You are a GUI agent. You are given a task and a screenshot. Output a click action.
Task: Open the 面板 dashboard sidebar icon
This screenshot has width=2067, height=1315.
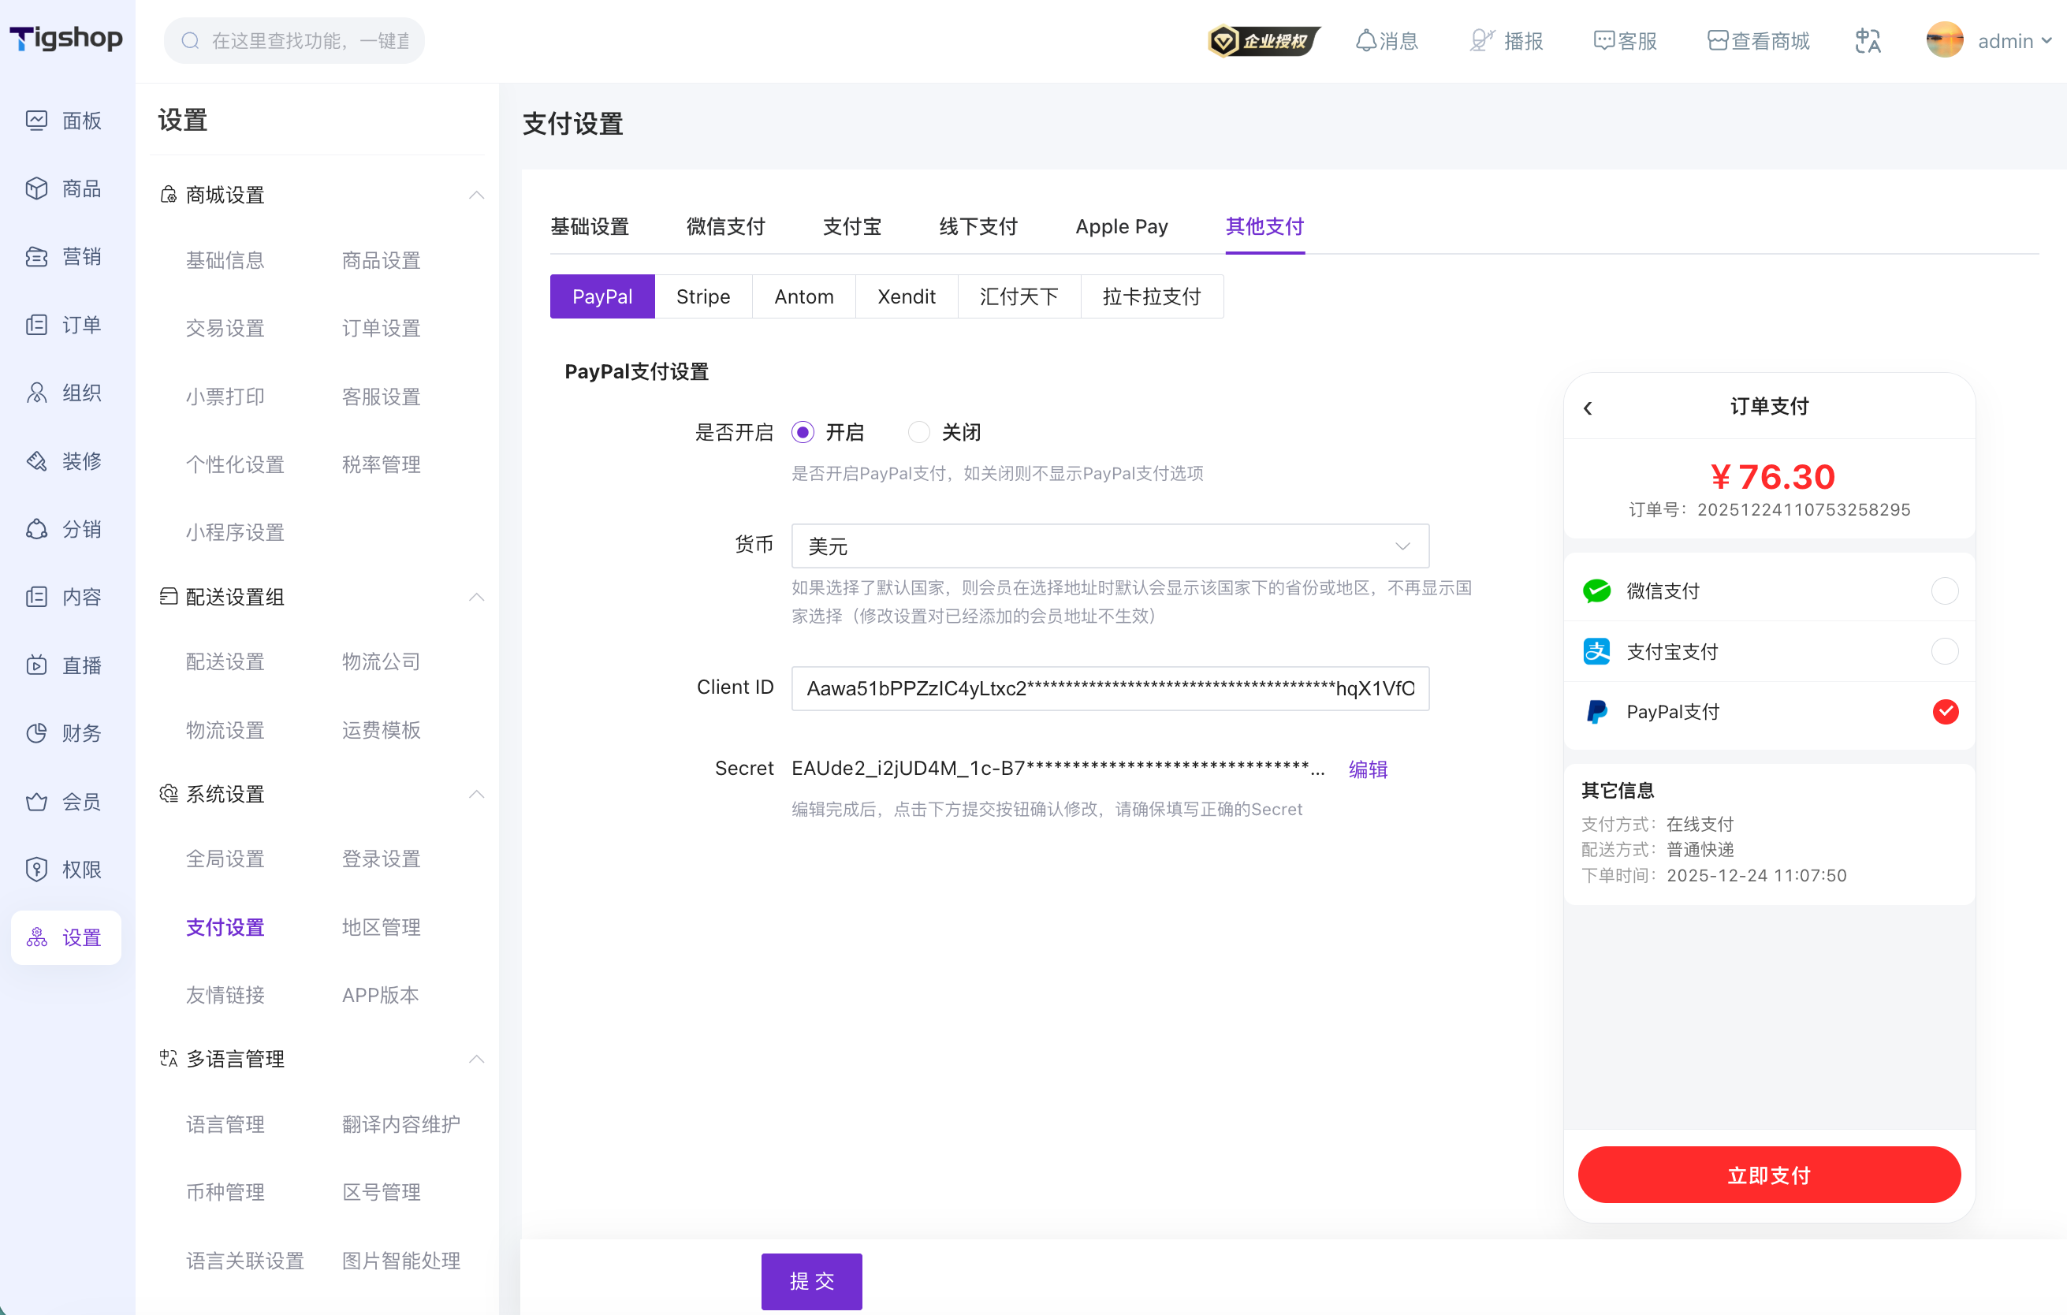(x=36, y=120)
